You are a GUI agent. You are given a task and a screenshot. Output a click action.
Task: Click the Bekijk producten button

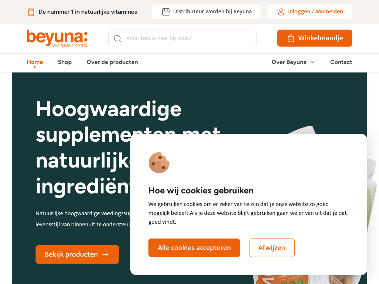pyautogui.click(x=77, y=254)
